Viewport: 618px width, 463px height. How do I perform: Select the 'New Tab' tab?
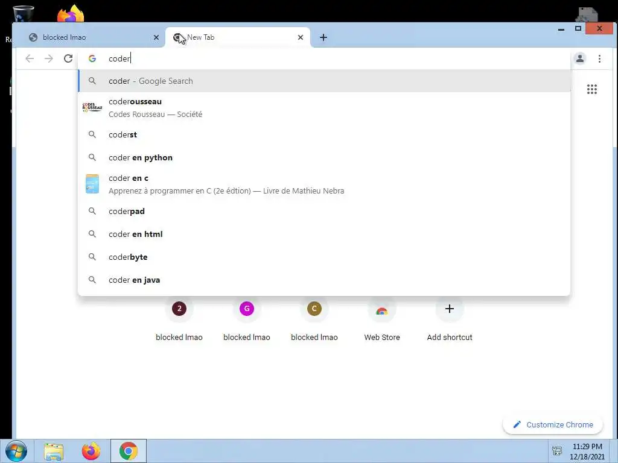(238, 37)
